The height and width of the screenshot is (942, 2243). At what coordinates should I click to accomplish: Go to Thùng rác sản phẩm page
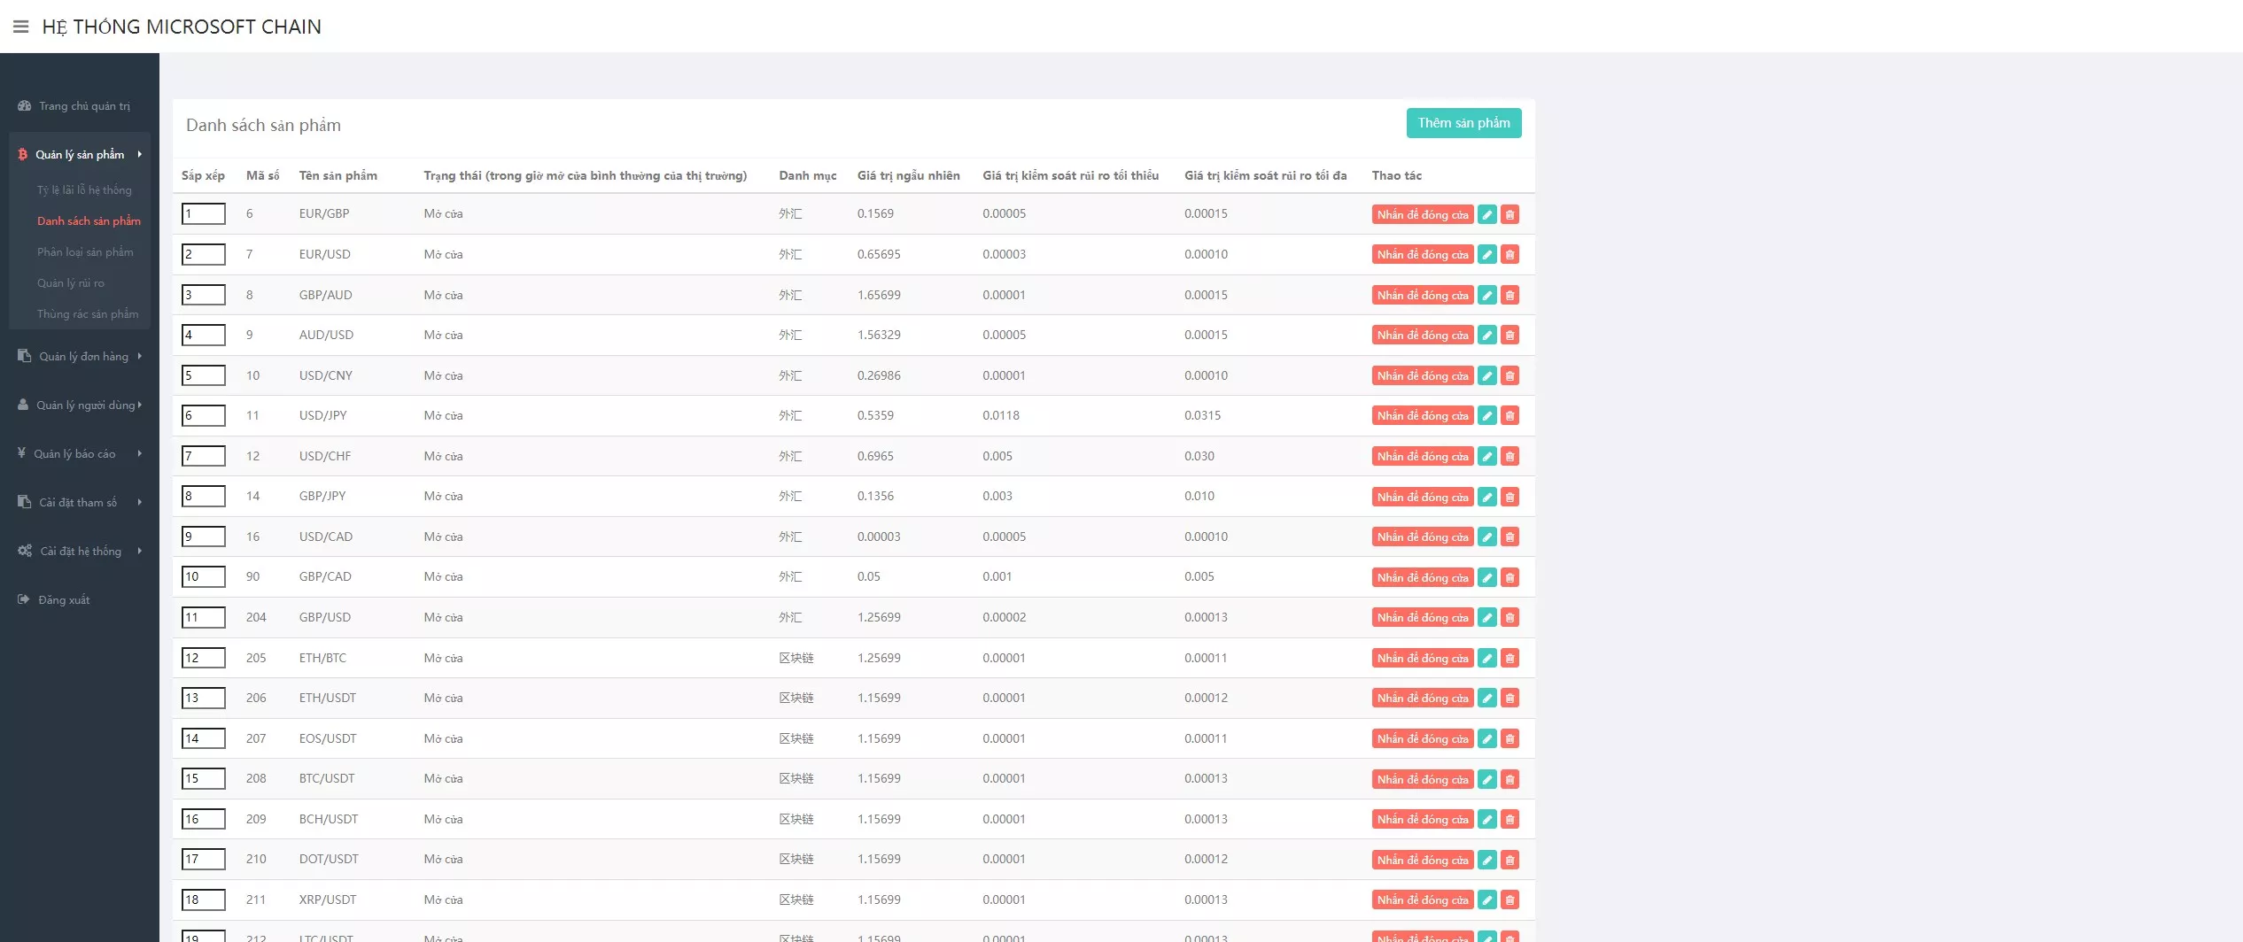pyautogui.click(x=88, y=314)
